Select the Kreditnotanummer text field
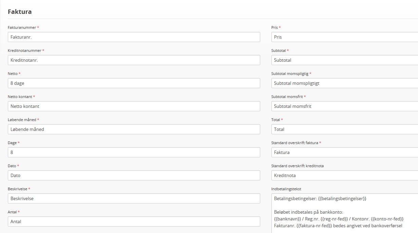Screen dimensions: 418x233 (x=134, y=60)
